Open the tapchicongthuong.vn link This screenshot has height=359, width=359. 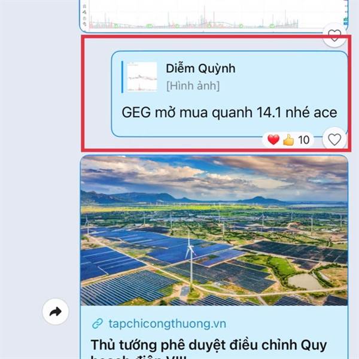point(168,324)
